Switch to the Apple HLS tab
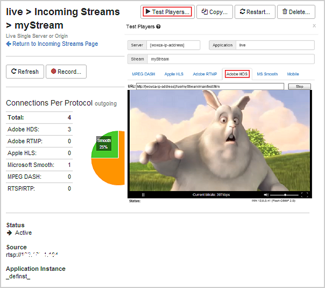This screenshot has width=325, height=288. [174, 74]
